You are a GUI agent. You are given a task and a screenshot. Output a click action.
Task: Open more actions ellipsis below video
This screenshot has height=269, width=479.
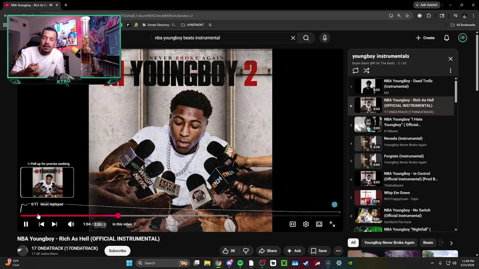click(x=338, y=251)
